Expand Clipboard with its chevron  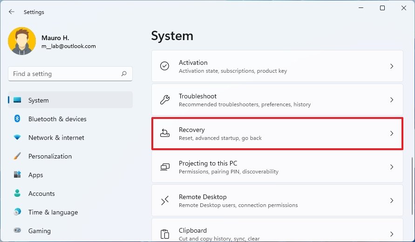392,234
